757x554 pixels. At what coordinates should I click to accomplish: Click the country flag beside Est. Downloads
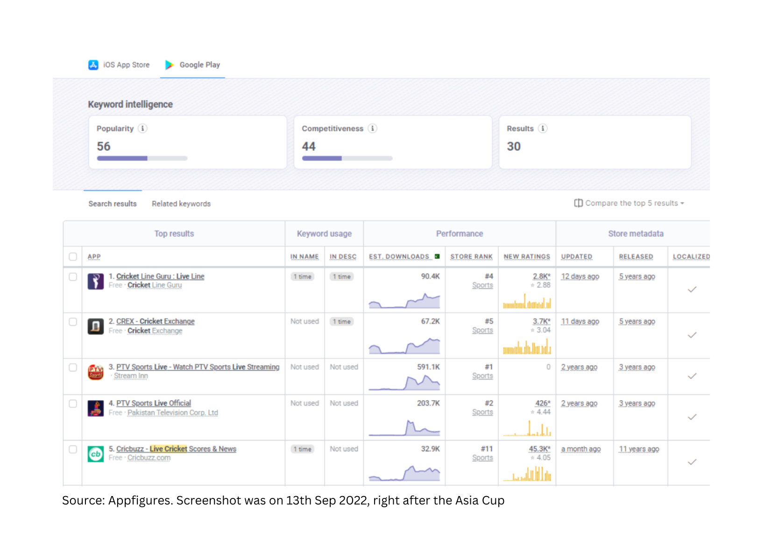[x=437, y=256]
